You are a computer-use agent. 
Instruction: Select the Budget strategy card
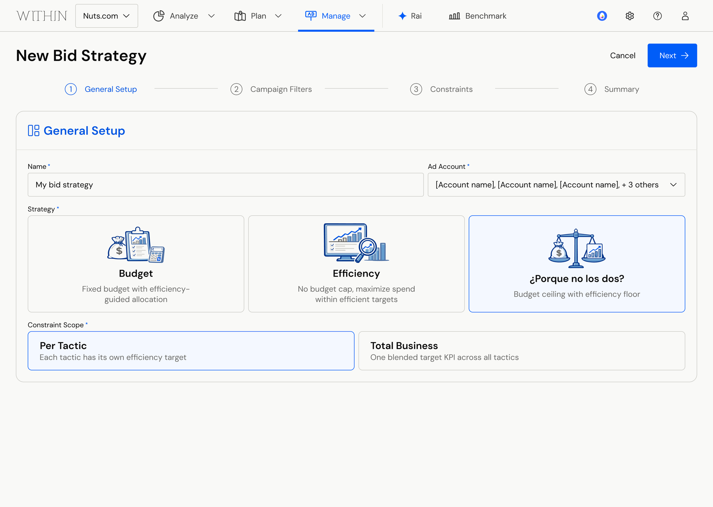(136, 264)
